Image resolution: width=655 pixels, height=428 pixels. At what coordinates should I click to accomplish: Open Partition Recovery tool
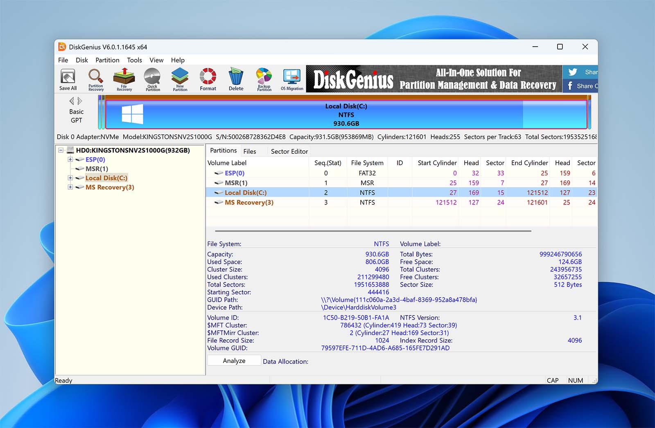click(x=96, y=79)
